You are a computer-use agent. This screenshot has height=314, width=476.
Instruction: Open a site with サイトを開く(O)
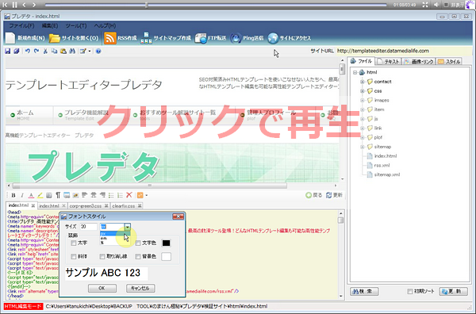click(74, 38)
